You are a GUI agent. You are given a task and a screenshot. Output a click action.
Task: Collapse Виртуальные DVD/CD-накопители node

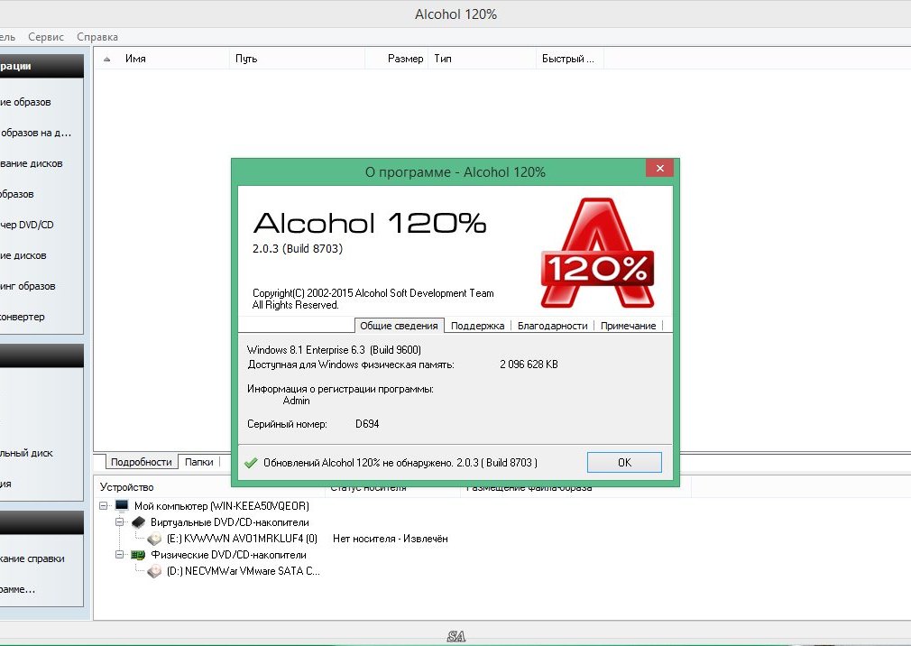click(120, 522)
